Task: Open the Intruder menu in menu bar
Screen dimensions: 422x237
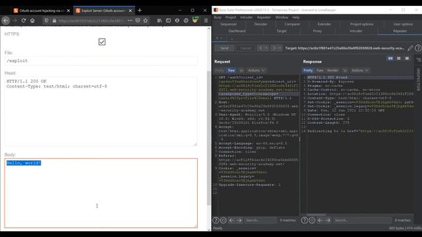Action: pyautogui.click(x=246, y=17)
